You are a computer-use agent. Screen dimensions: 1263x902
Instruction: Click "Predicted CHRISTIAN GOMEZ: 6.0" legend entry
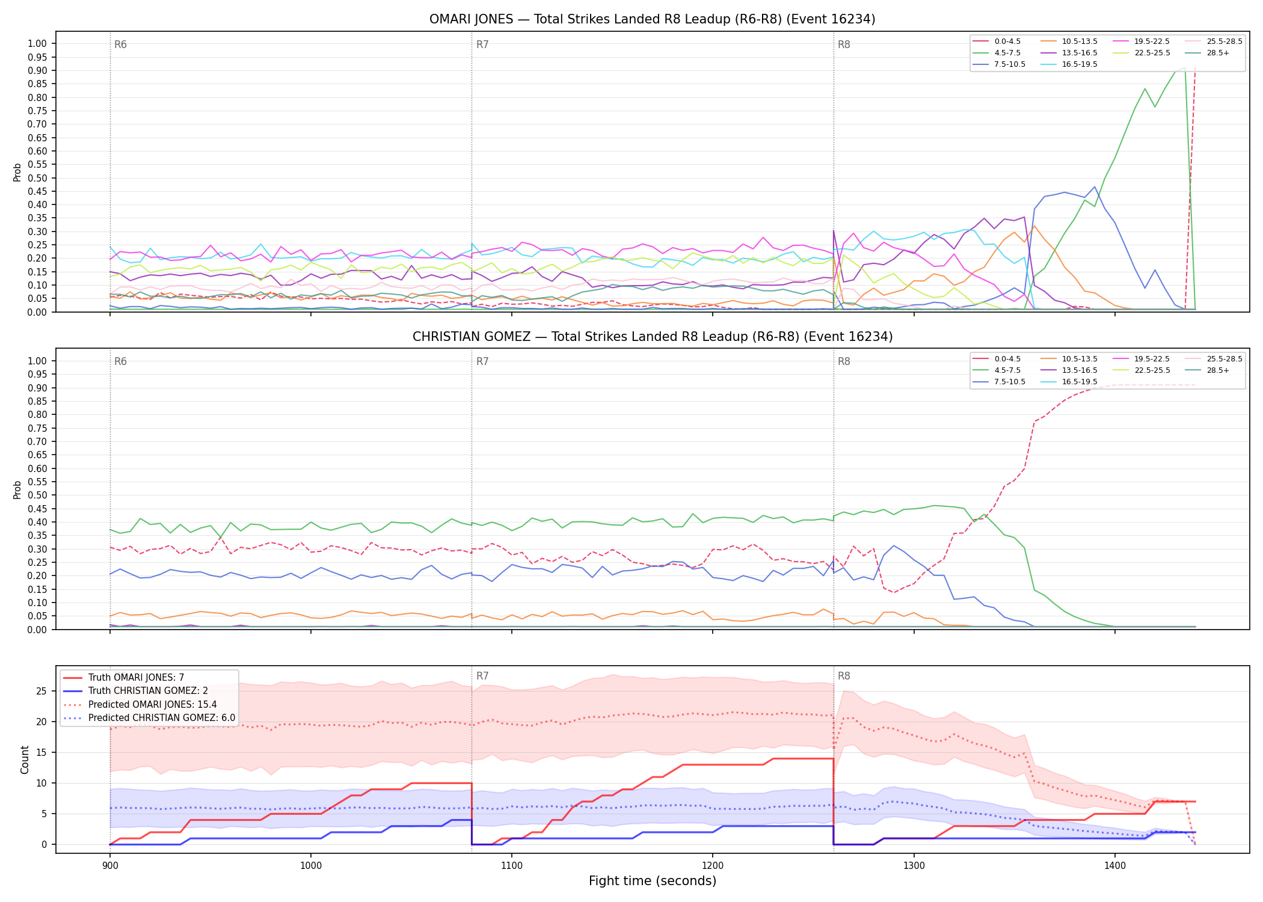149,718
